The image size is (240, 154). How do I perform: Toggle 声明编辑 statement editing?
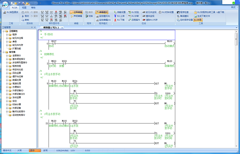coord(76,16)
